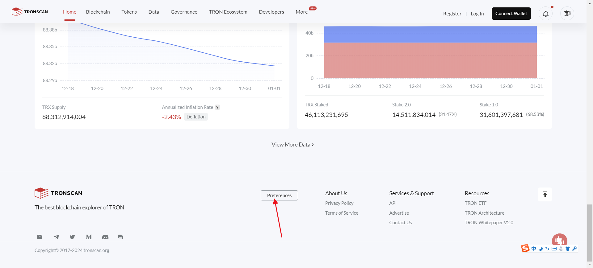Screen dimensions: 593x268
Task: Click the View More Data link
Action: [292, 145]
